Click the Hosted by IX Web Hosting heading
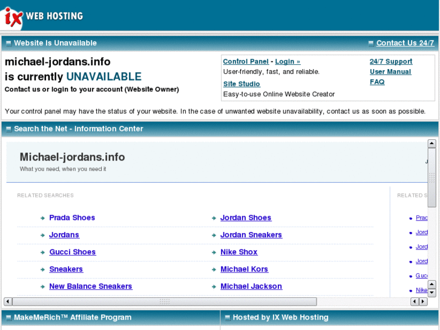 pos(281,317)
